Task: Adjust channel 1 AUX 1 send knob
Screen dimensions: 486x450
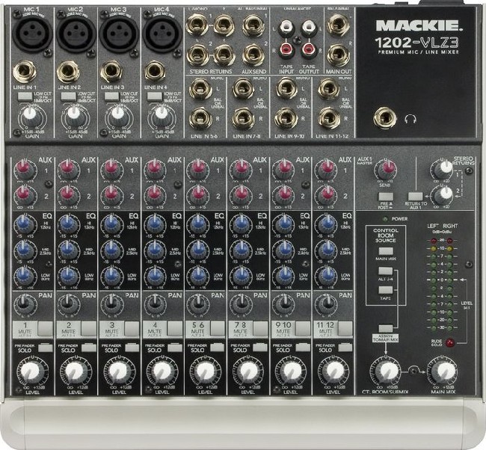Action: click(24, 169)
